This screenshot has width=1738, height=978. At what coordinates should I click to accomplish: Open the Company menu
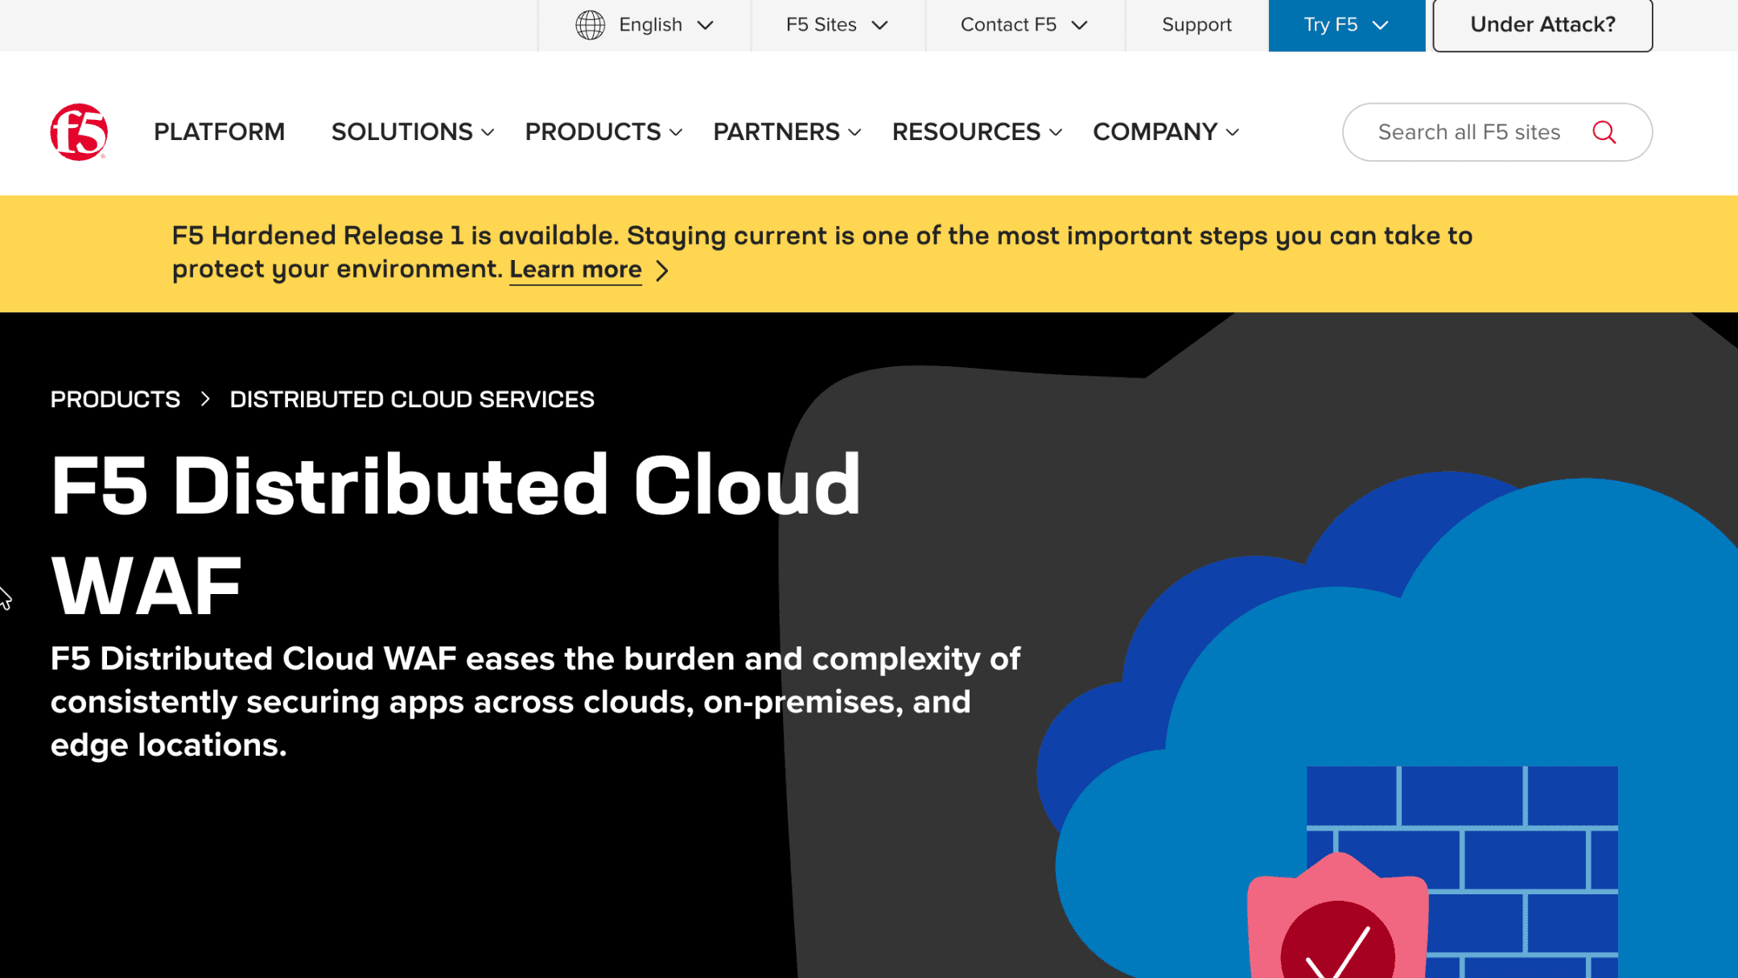tap(1166, 132)
